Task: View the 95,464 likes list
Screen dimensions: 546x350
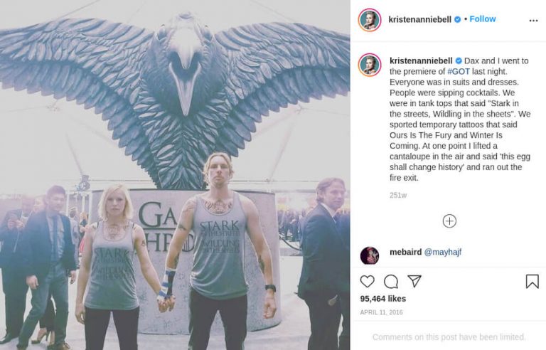Action: point(382,299)
